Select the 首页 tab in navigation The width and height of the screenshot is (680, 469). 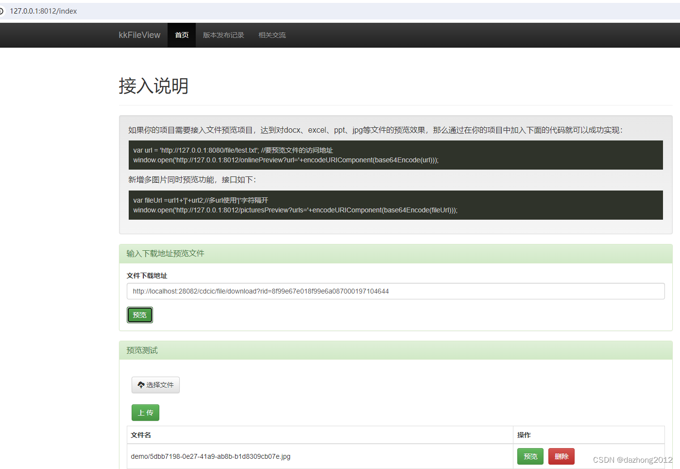coord(182,35)
